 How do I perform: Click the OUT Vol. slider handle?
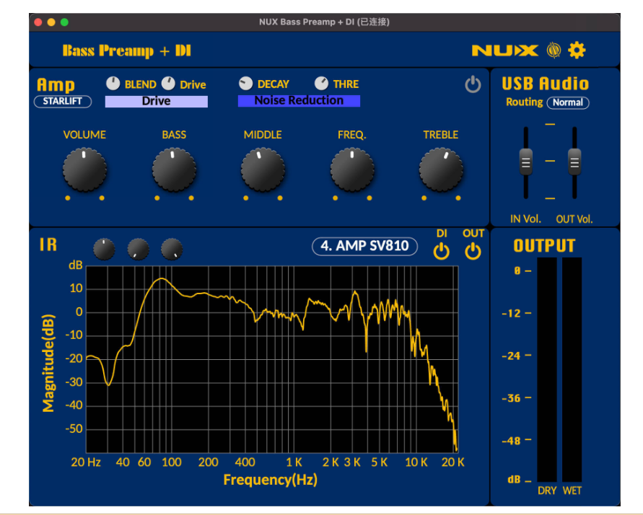click(x=574, y=162)
